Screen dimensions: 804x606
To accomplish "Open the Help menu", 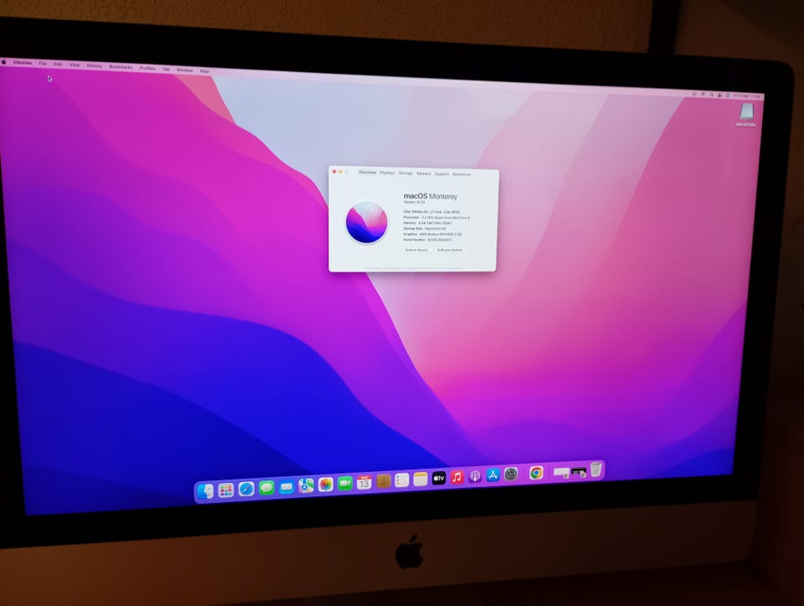I will [204, 70].
